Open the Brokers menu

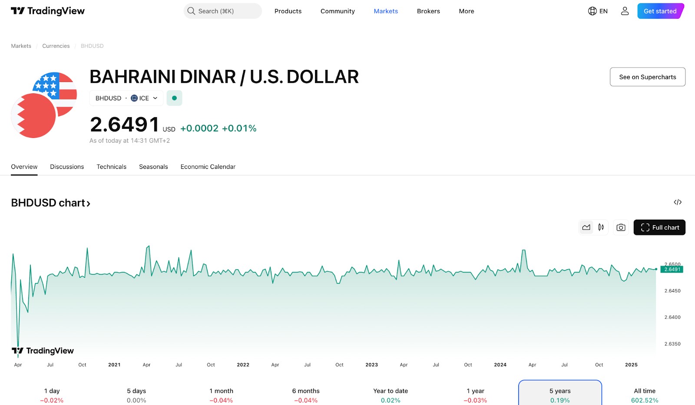(x=428, y=11)
